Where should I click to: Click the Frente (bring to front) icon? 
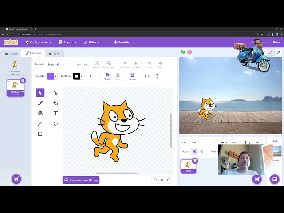[150, 64]
